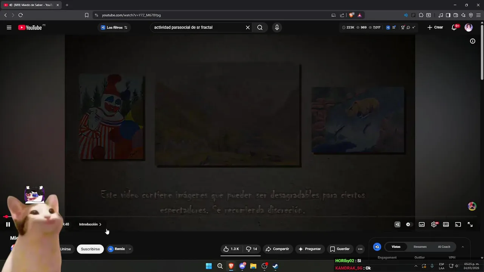
Task: Bookmark this page
Action: pyautogui.click(x=87, y=15)
